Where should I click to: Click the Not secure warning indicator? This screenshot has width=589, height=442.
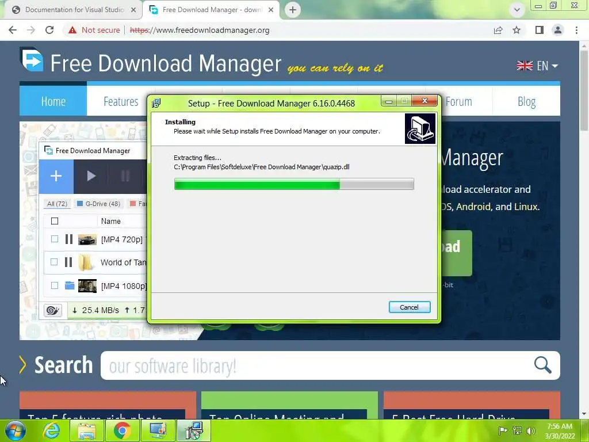[94, 30]
